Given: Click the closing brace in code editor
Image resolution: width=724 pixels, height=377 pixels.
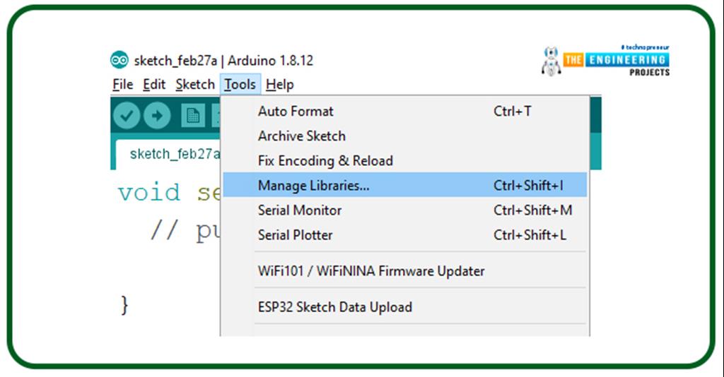Looking at the screenshot, I should point(124,305).
